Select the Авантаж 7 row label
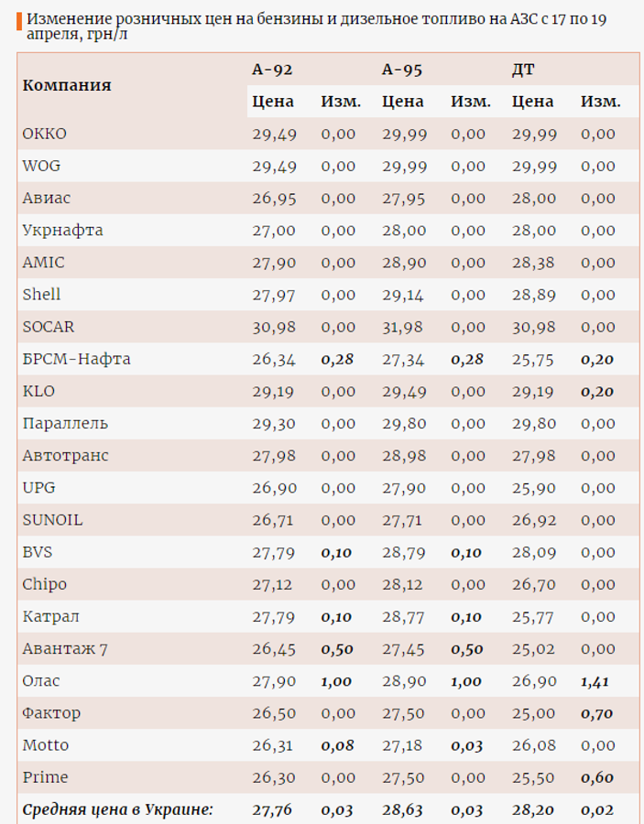Screen dimensions: 644x824 (x=65, y=649)
